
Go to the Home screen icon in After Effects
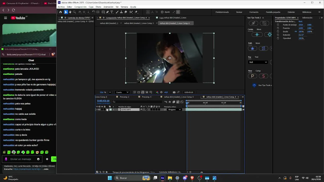point(60,12)
